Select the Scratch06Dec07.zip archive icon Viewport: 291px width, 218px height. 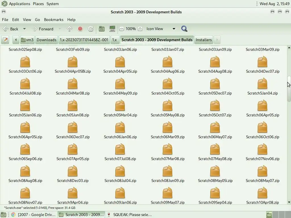point(72,127)
